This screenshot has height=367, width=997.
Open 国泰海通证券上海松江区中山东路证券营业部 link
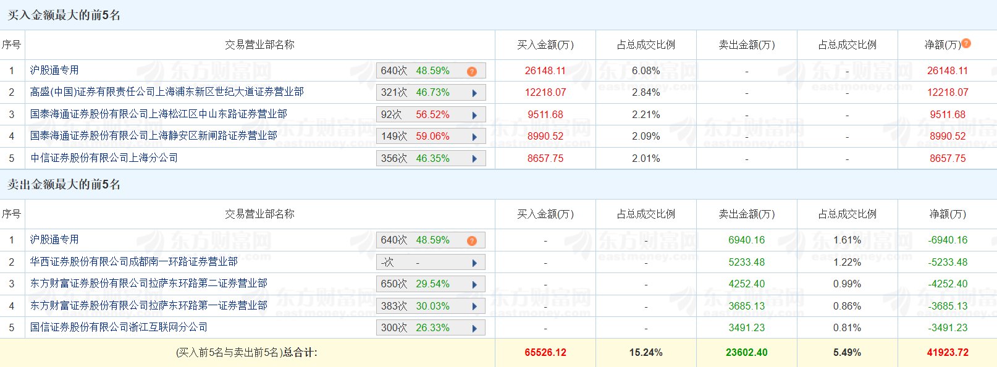[158, 114]
